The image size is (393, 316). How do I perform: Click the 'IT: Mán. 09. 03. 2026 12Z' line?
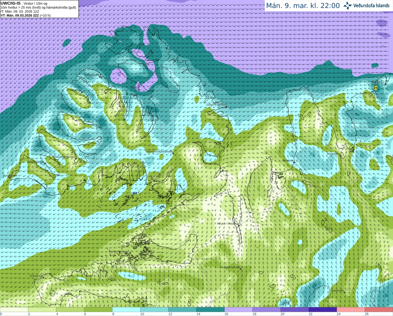(20, 11)
